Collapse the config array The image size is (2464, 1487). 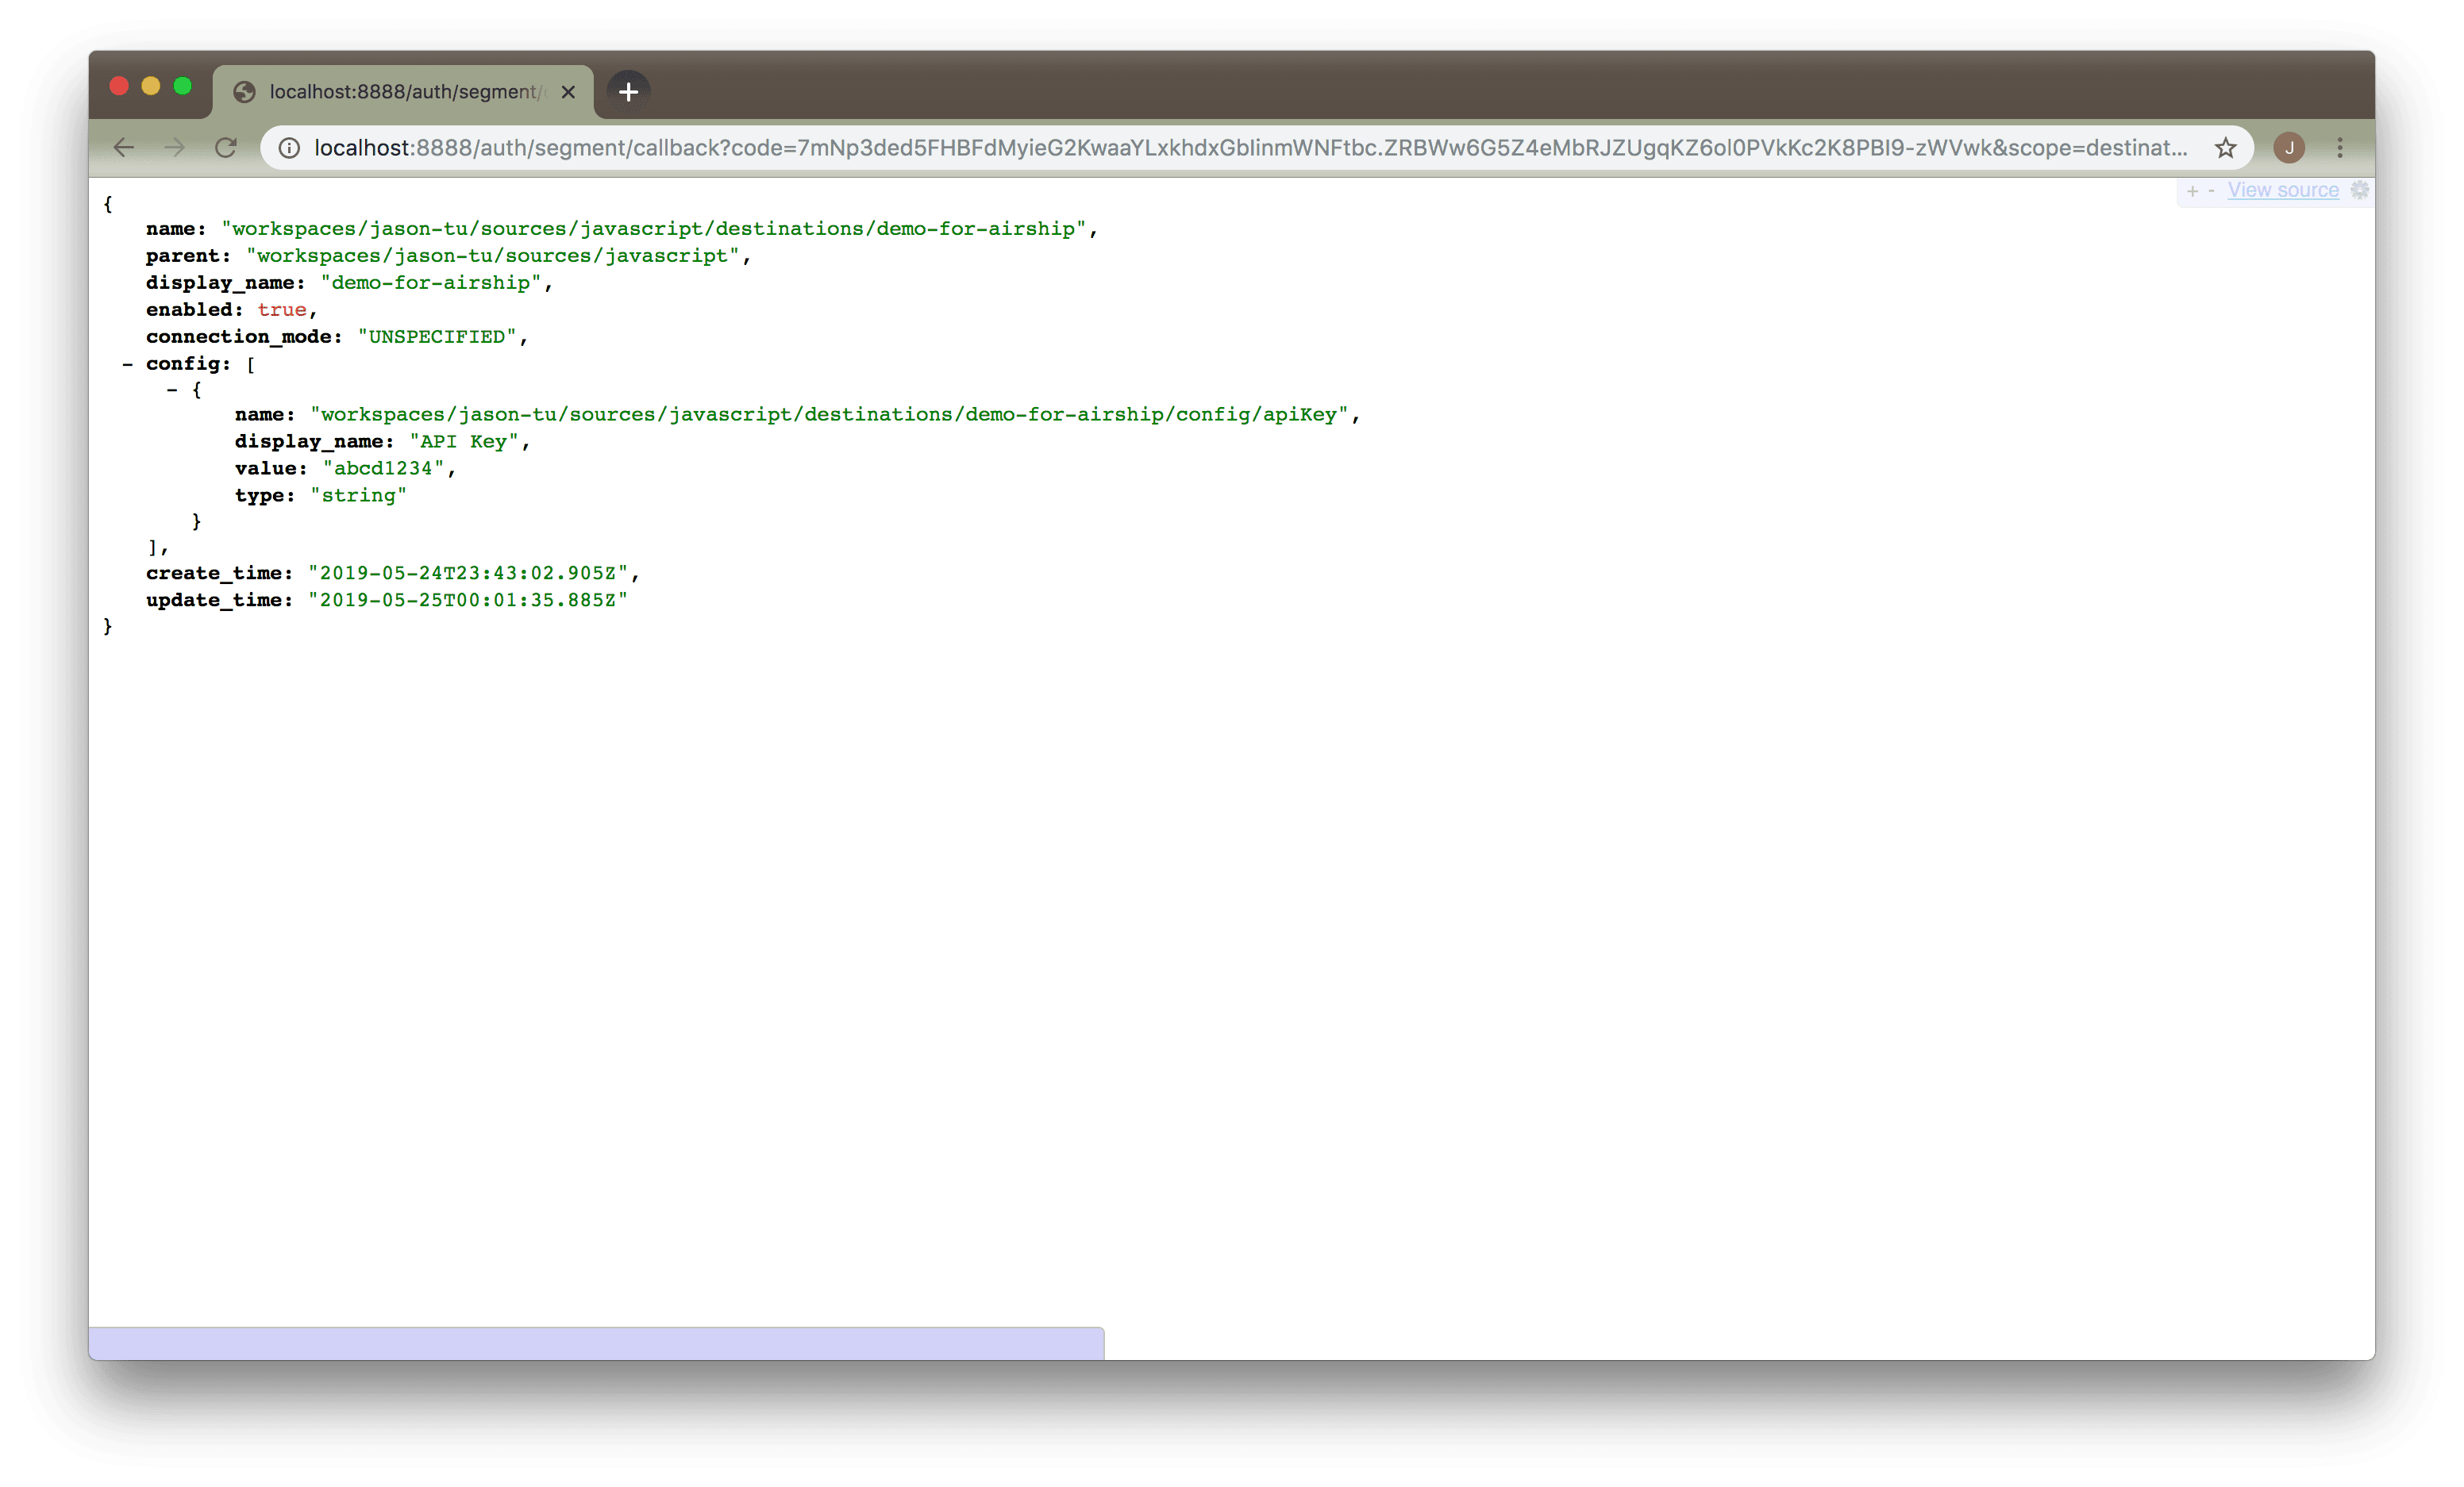127,363
